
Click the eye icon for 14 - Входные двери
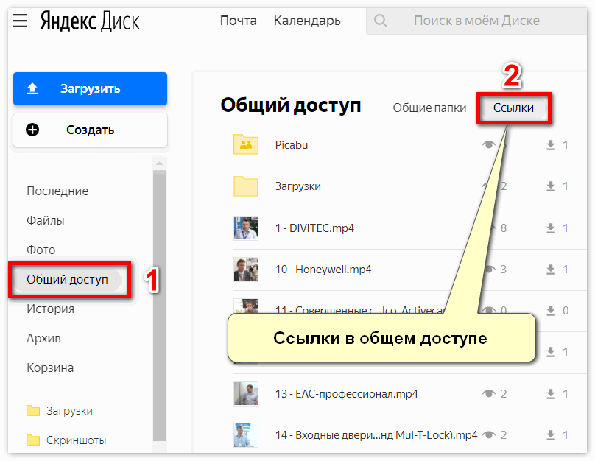point(489,435)
